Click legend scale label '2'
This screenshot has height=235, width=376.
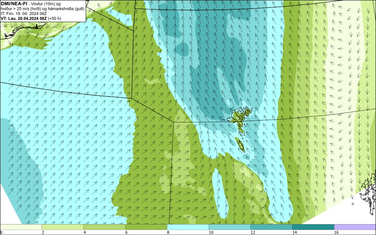(43, 232)
